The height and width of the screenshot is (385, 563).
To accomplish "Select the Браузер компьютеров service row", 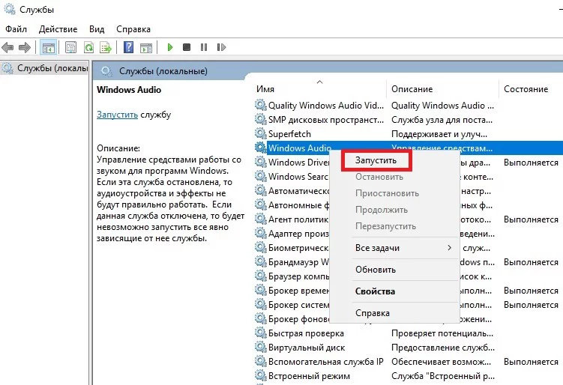I will (x=298, y=276).
